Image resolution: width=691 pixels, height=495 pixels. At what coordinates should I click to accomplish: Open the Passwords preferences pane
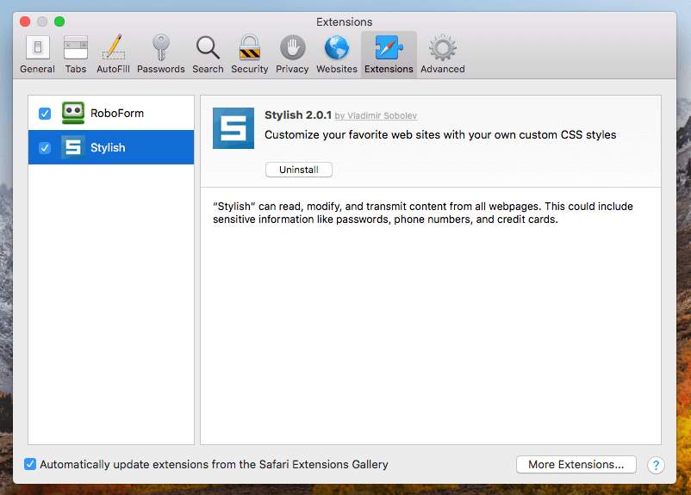click(161, 54)
